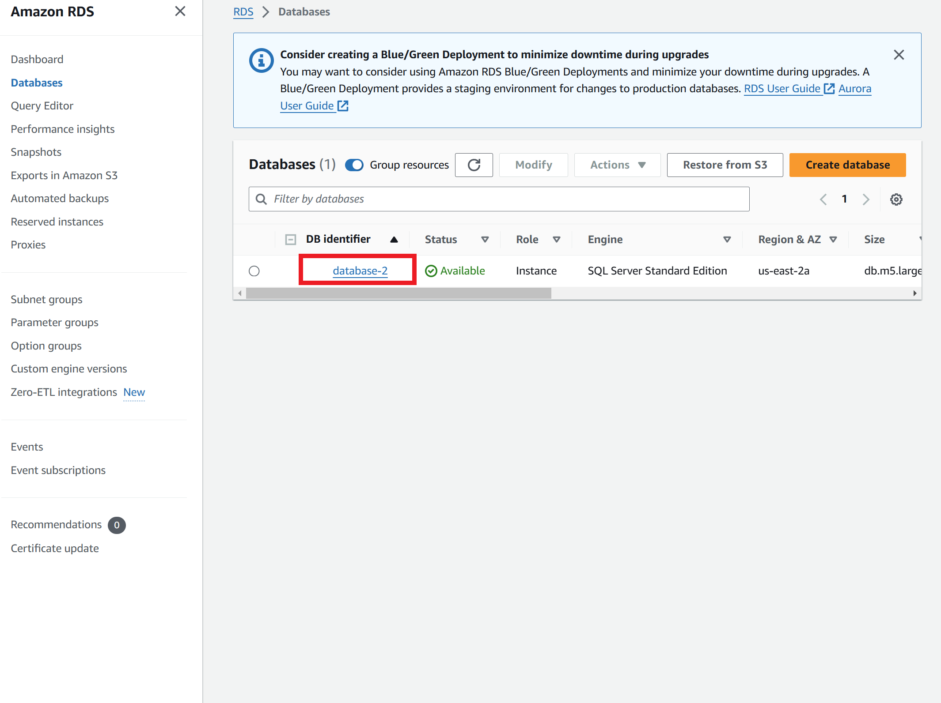Sort by DB identifier ascending arrow
This screenshot has width=941, height=703.
(394, 240)
